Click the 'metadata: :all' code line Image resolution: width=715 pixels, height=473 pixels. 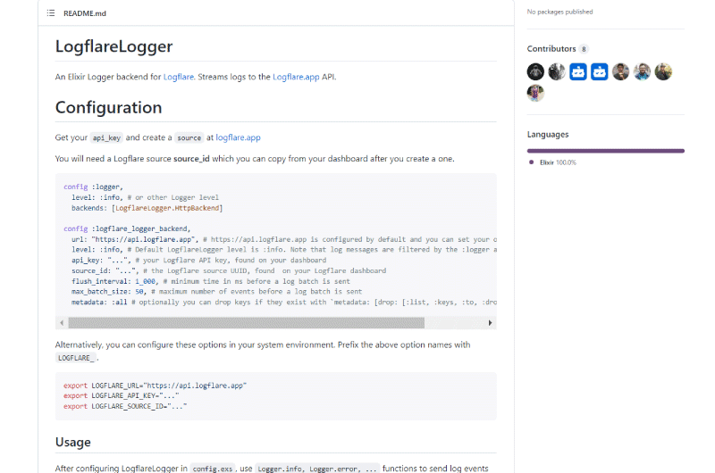[283, 303]
